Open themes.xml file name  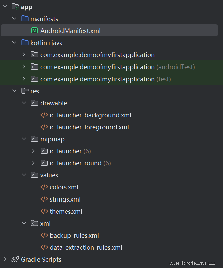click(x=66, y=212)
